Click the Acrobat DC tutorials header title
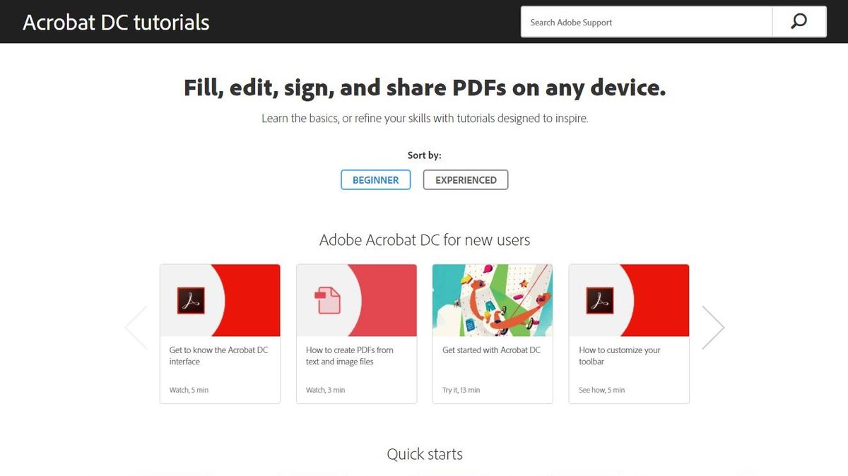 [115, 22]
